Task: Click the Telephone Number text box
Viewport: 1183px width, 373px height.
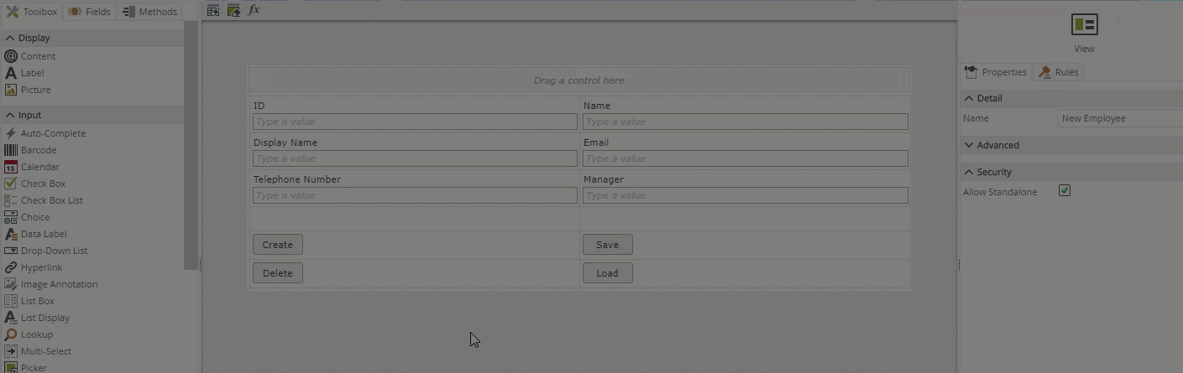Action: 415,195
